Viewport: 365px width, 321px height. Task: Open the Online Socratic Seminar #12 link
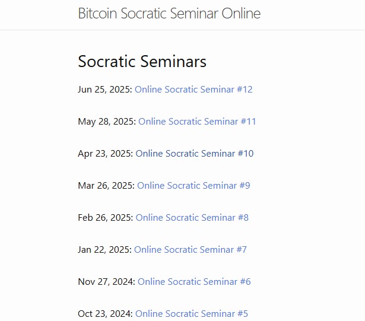tap(193, 90)
